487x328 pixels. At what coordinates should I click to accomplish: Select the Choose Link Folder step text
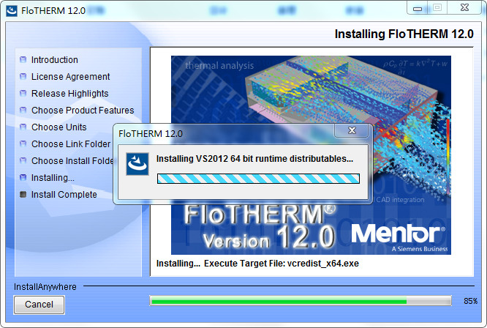pyautogui.click(x=71, y=143)
